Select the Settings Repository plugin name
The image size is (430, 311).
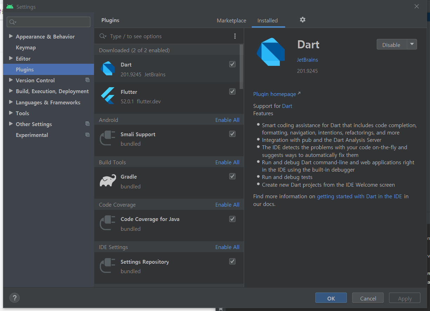[x=145, y=262]
